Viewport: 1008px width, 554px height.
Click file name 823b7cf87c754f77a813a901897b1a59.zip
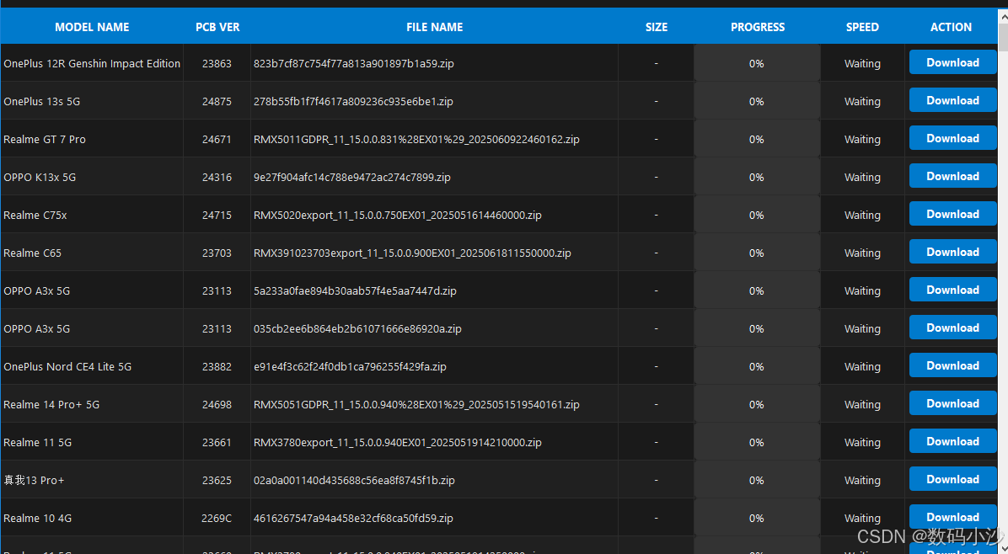354,63
